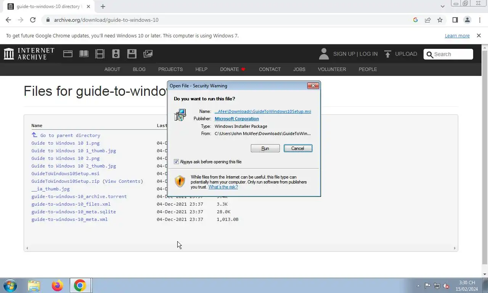
Task: Open File Explorer from the taskbar
Action: (34, 285)
